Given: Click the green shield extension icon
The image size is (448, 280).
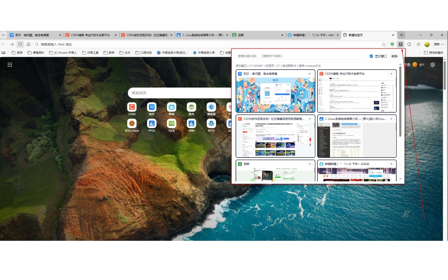Looking at the screenshot, I should [x=392, y=44].
